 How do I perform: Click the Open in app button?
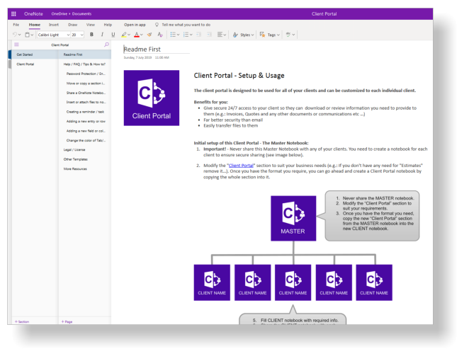pos(135,25)
